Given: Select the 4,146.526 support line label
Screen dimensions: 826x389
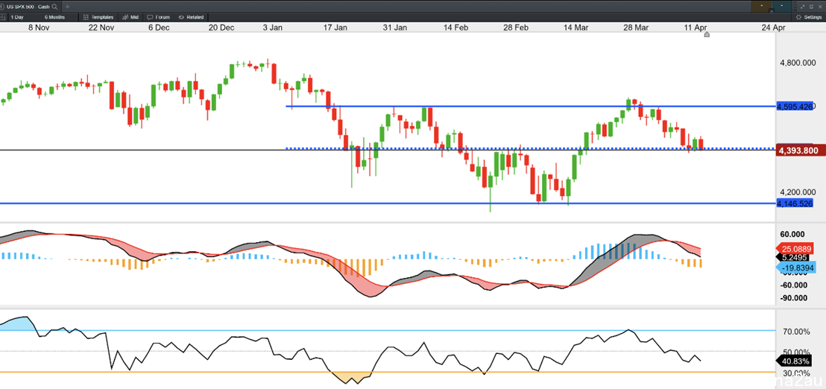Looking at the screenshot, I should point(795,203).
